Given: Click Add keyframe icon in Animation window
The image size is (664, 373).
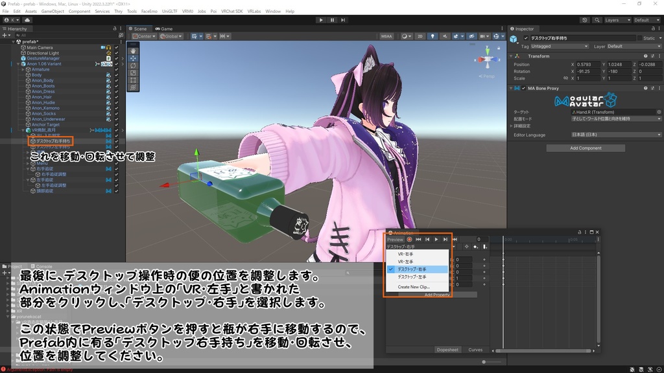Looking at the screenshot, I should [x=475, y=247].
